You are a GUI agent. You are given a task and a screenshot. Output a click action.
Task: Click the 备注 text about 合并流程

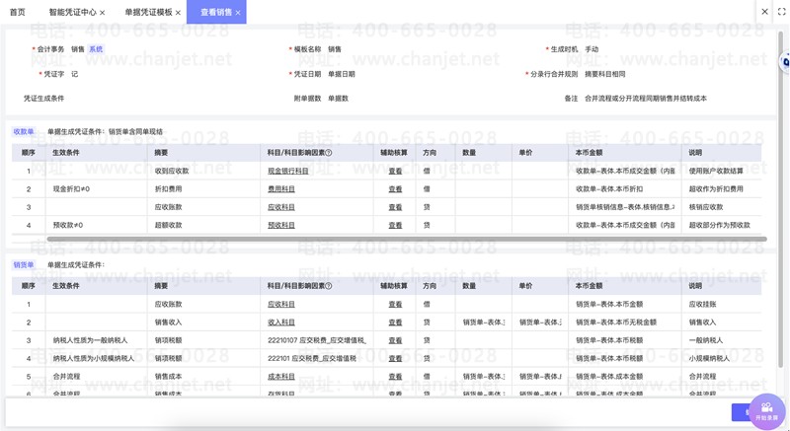pos(646,99)
